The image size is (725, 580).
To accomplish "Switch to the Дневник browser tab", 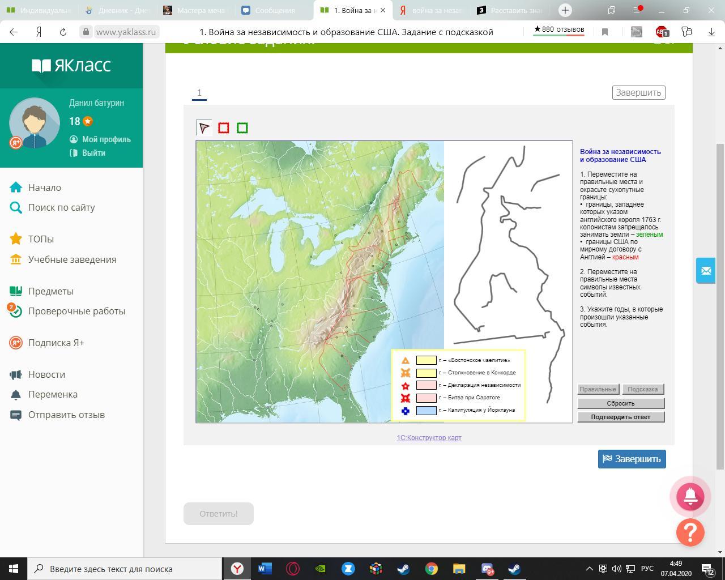I will tap(116, 10).
